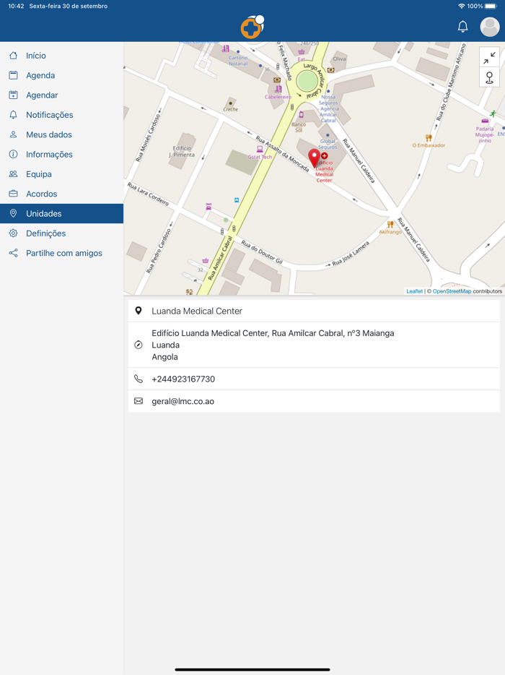Click the phone icon next to the number
This screenshot has height=675, width=505.
pos(139,379)
